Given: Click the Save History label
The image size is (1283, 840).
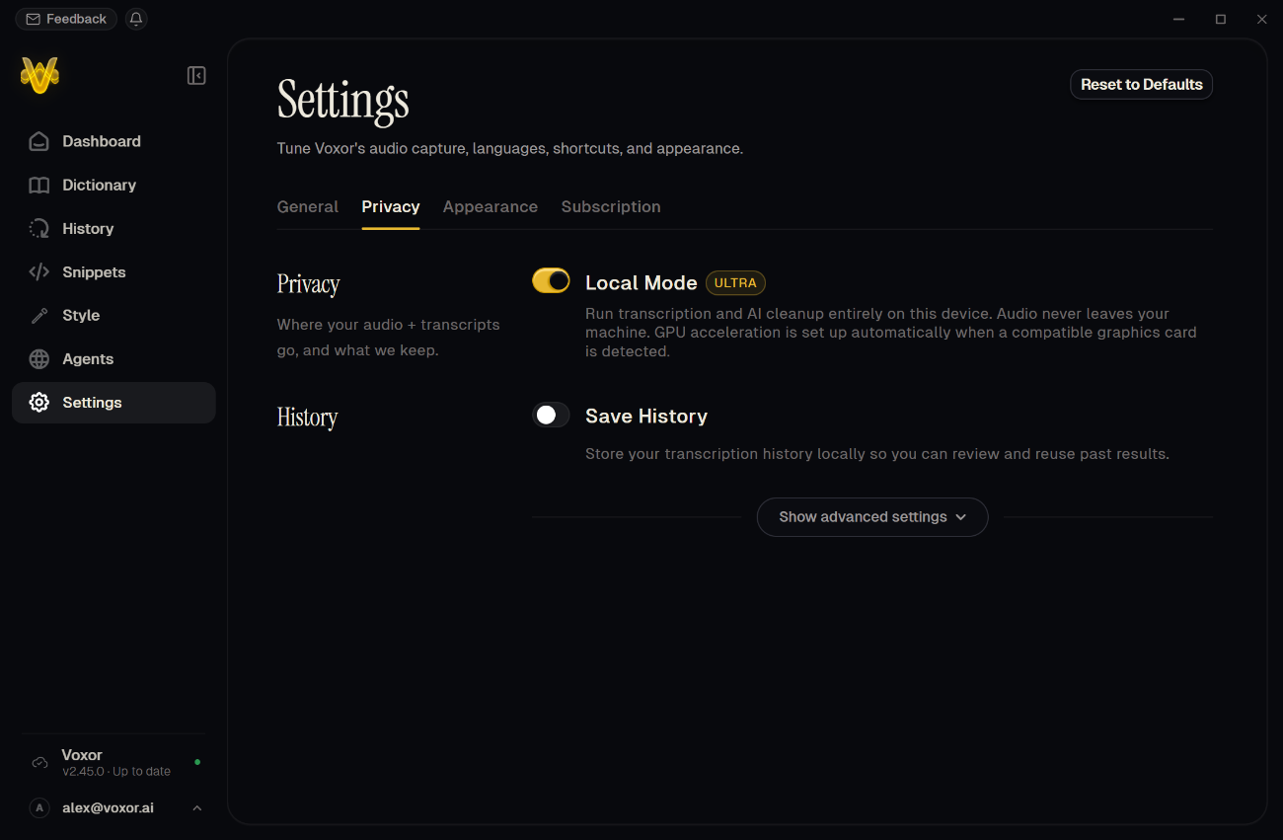Looking at the screenshot, I should [646, 417].
